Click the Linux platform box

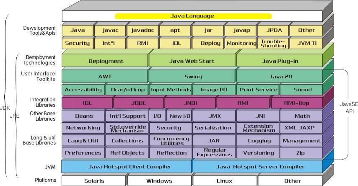[224, 181]
